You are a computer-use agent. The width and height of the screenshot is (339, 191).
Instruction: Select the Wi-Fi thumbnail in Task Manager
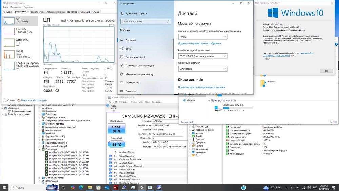pyautogui.click(x=9, y=54)
